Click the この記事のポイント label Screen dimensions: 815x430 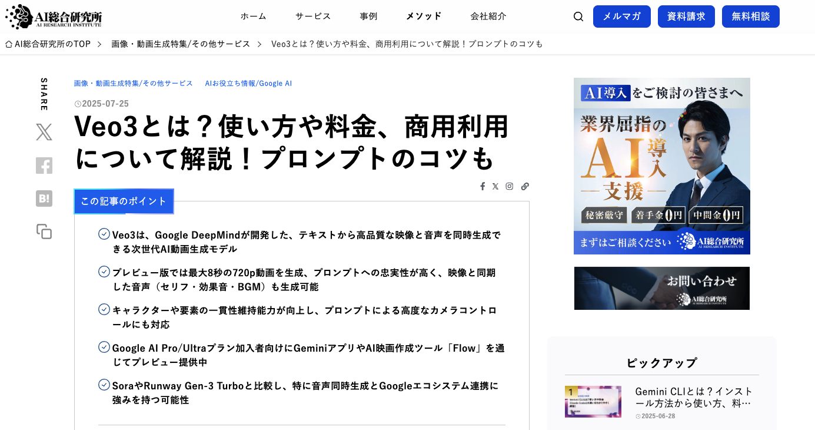pyautogui.click(x=124, y=201)
